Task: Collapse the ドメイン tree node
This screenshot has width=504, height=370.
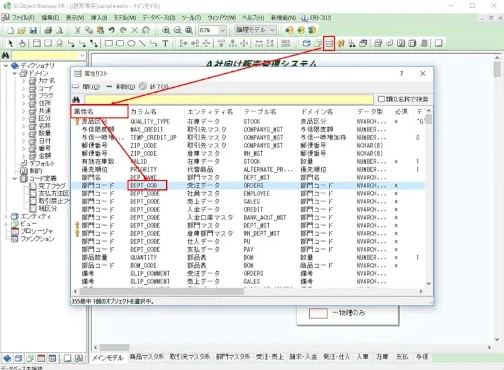Action: [x=15, y=73]
